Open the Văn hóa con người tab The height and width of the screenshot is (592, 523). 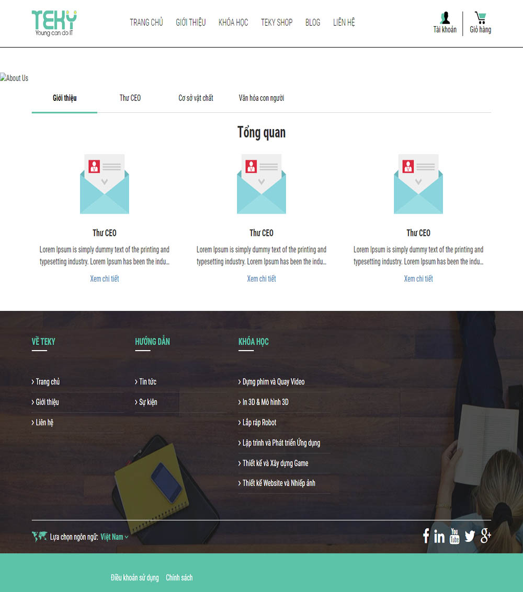coord(261,98)
